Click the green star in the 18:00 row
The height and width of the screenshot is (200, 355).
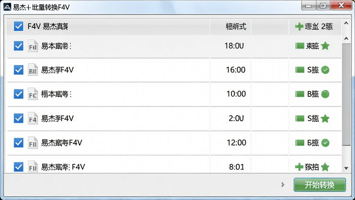click(325, 46)
